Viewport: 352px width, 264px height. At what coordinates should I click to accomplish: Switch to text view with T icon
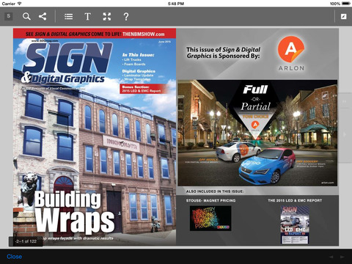click(x=87, y=17)
